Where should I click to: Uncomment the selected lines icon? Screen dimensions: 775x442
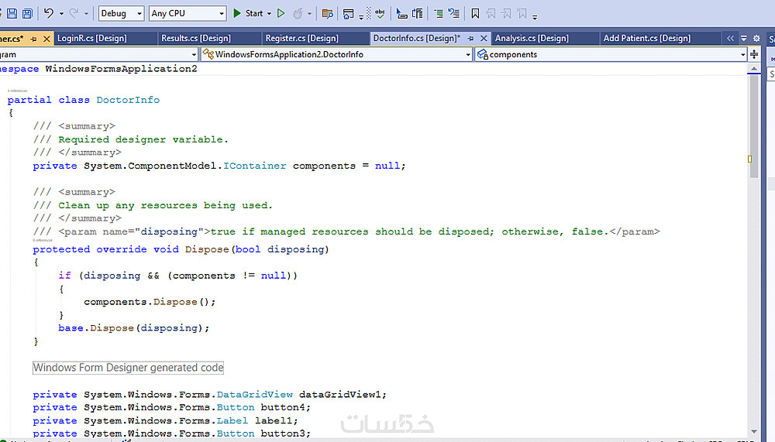(x=453, y=13)
